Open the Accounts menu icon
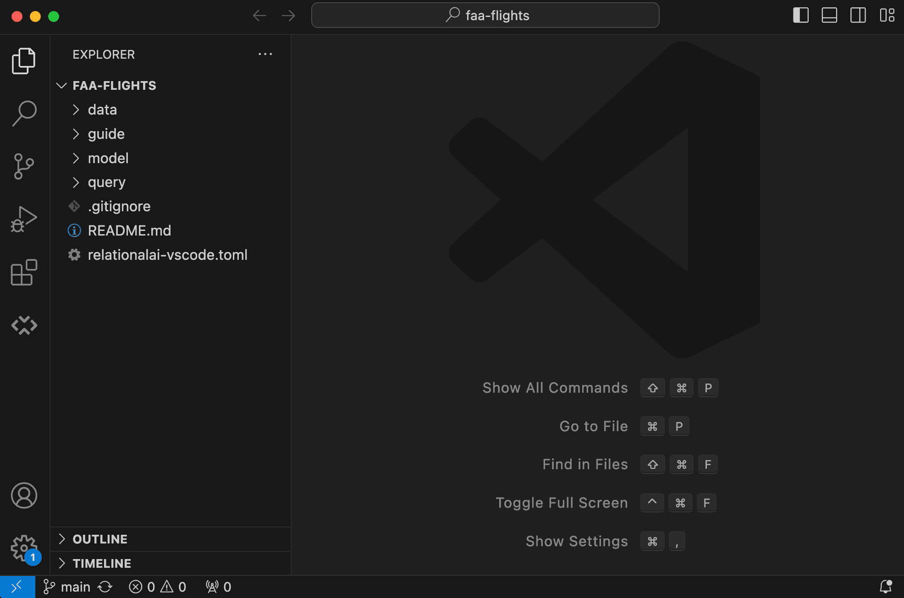This screenshot has height=598, width=904. (24, 495)
